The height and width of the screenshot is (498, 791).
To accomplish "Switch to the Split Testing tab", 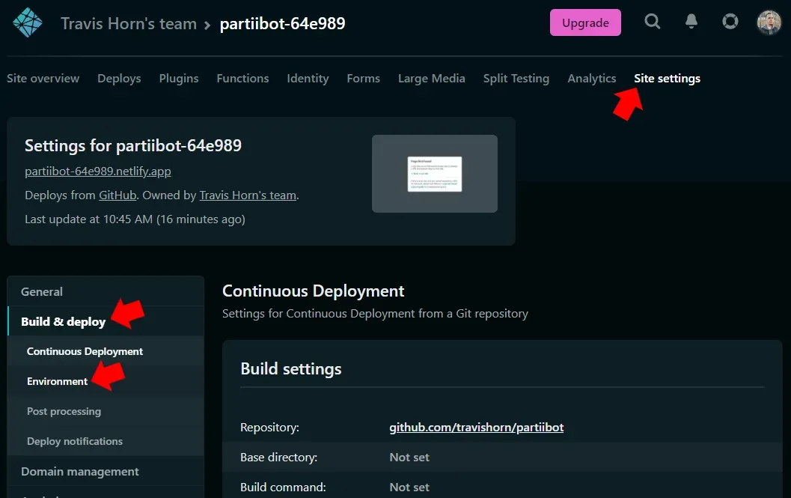I will [516, 78].
